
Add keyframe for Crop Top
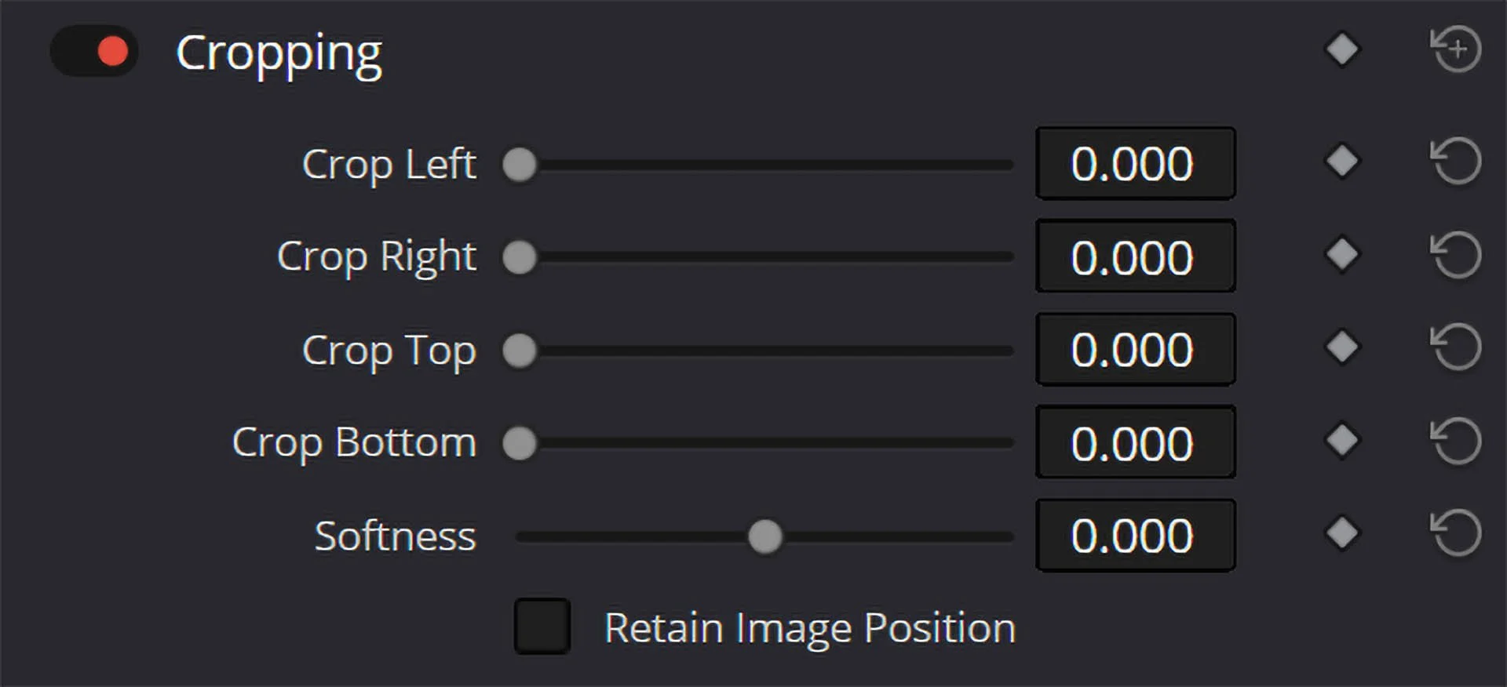[1342, 347]
